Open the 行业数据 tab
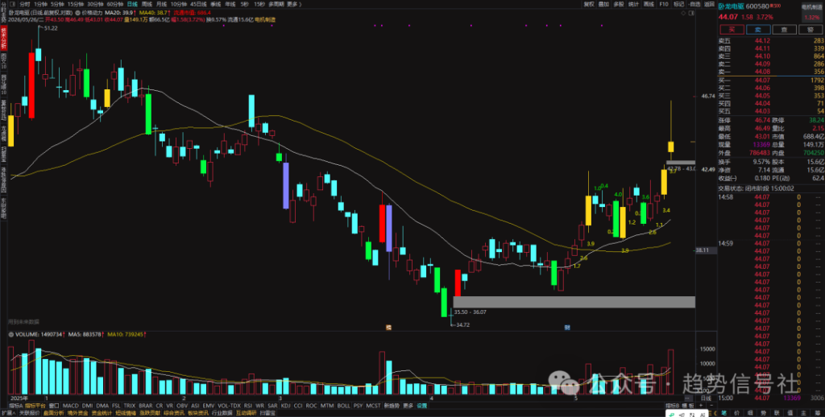The image size is (825, 417). click(222, 413)
